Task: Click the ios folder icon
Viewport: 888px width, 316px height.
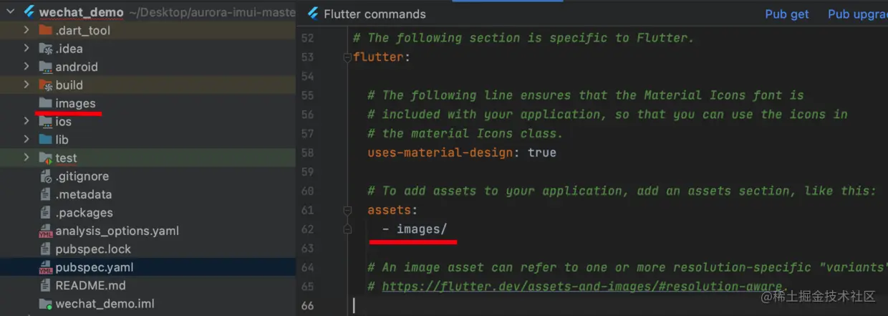Action: coord(46,122)
